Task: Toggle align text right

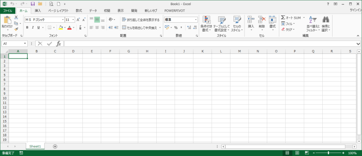Action: (103, 27)
